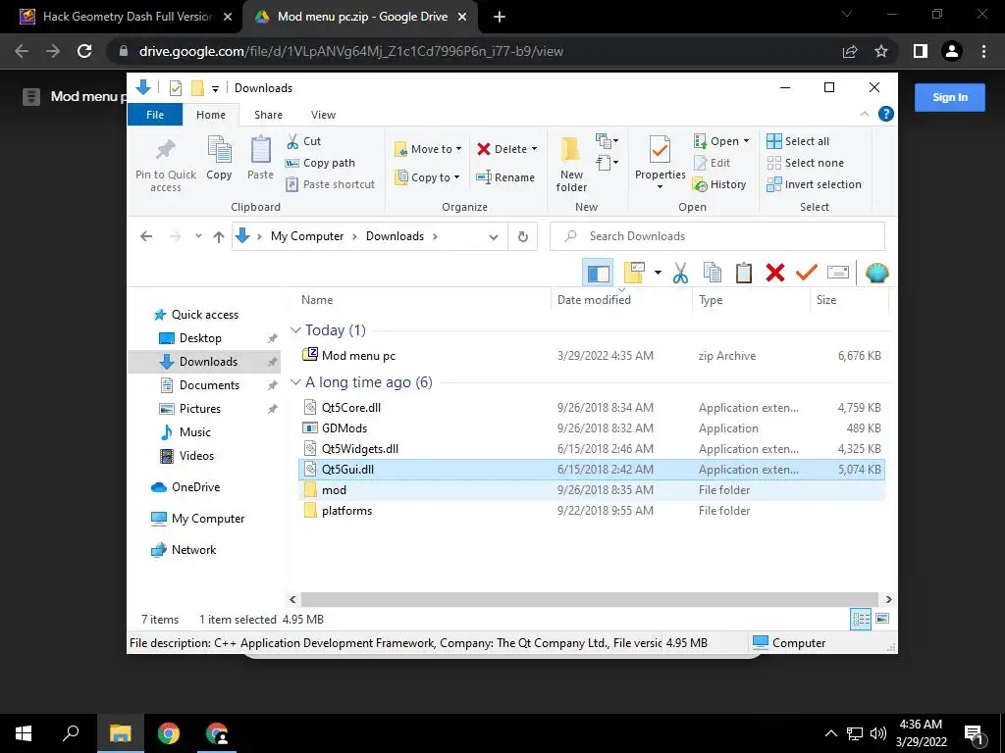Open Chrome side panel icon
Image resolution: width=1005 pixels, height=753 pixels.
tap(921, 51)
